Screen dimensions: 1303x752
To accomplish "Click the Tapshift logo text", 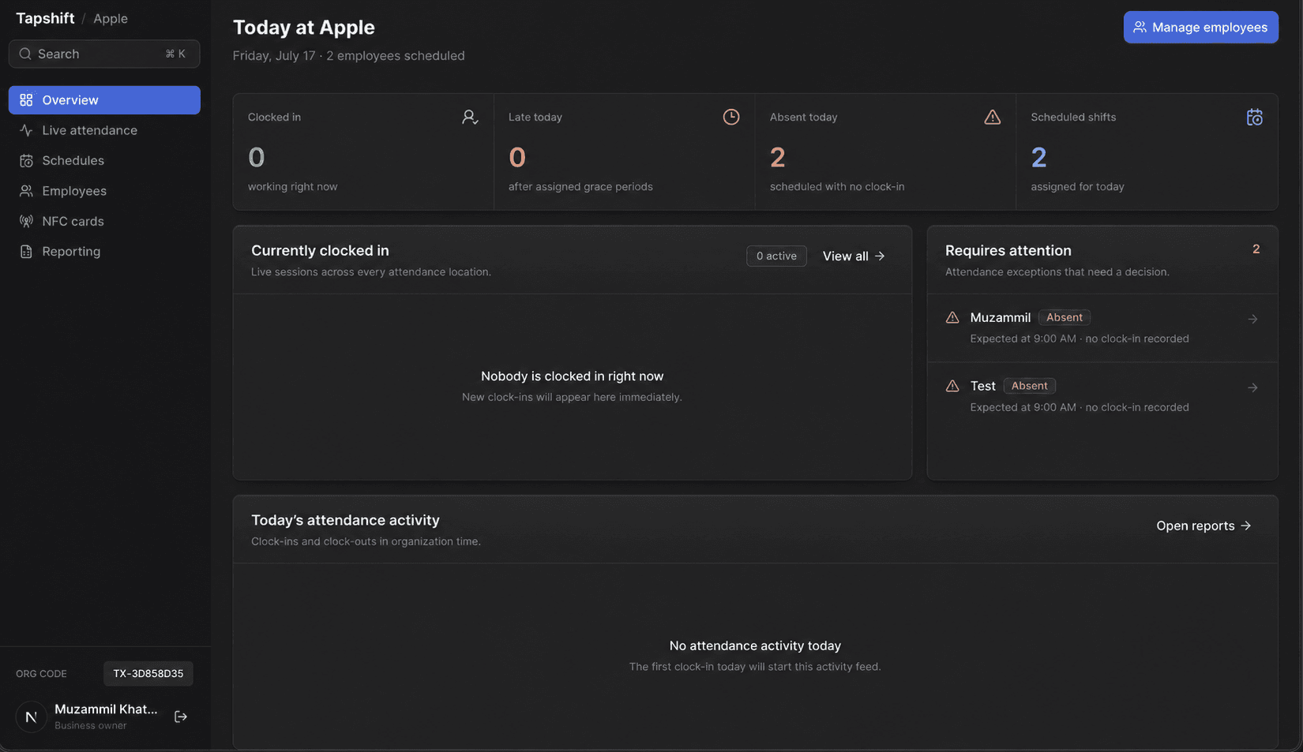I will pyautogui.click(x=45, y=18).
